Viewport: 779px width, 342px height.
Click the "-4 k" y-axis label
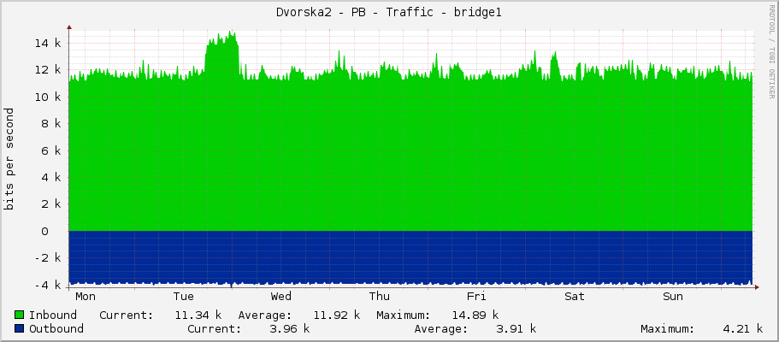pos(48,286)
